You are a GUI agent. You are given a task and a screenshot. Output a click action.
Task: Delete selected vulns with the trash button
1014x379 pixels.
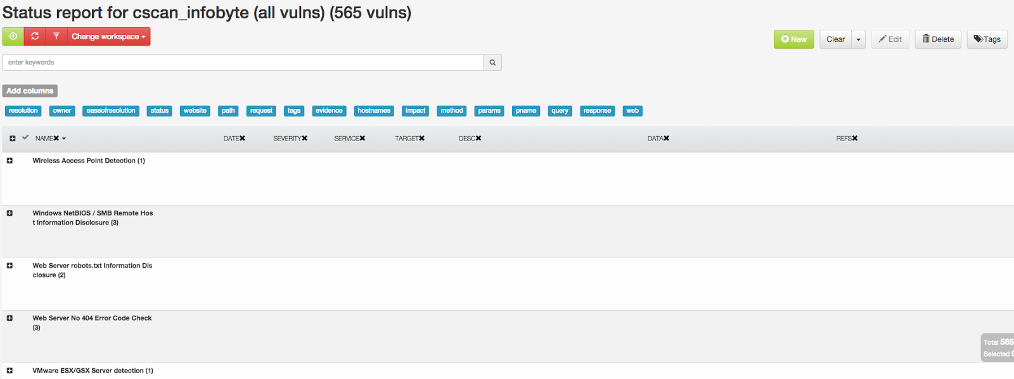coord(938,39)
